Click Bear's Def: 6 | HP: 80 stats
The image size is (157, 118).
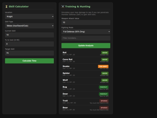click(69, 110)
